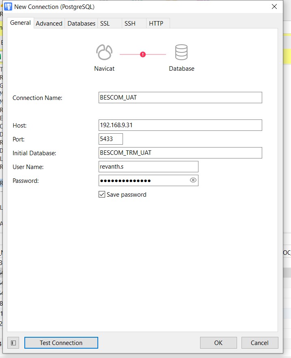
Task: Click the Navicat caption text
Action: pyautogui.click(x=104, y=69)
